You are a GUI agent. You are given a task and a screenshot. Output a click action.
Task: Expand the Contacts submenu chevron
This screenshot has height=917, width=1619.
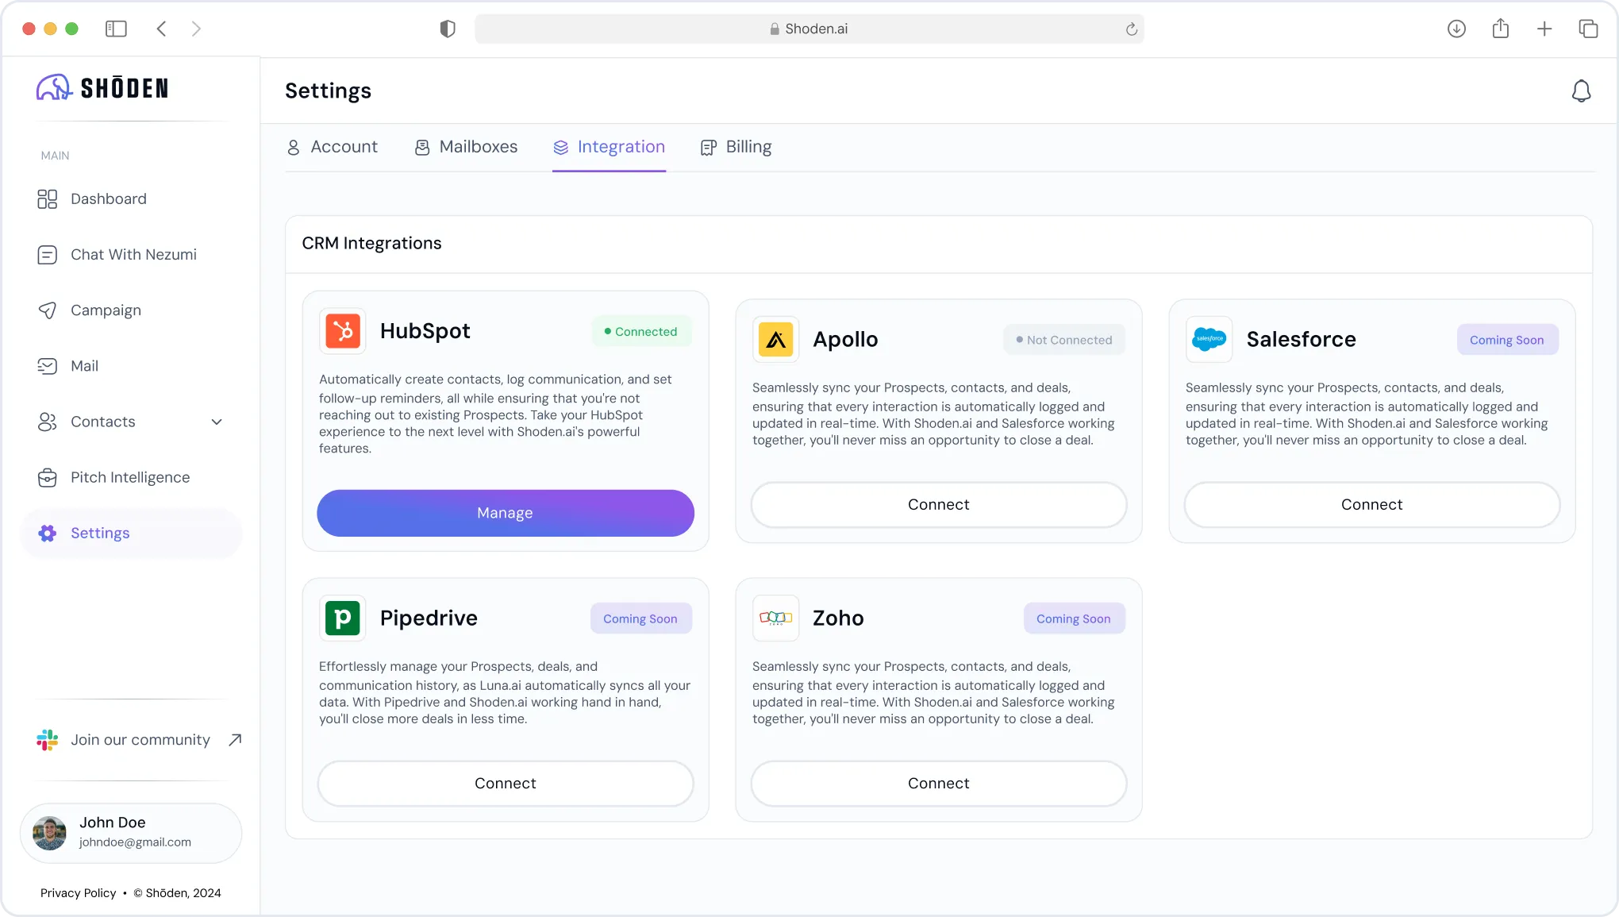tap(217, 422)
